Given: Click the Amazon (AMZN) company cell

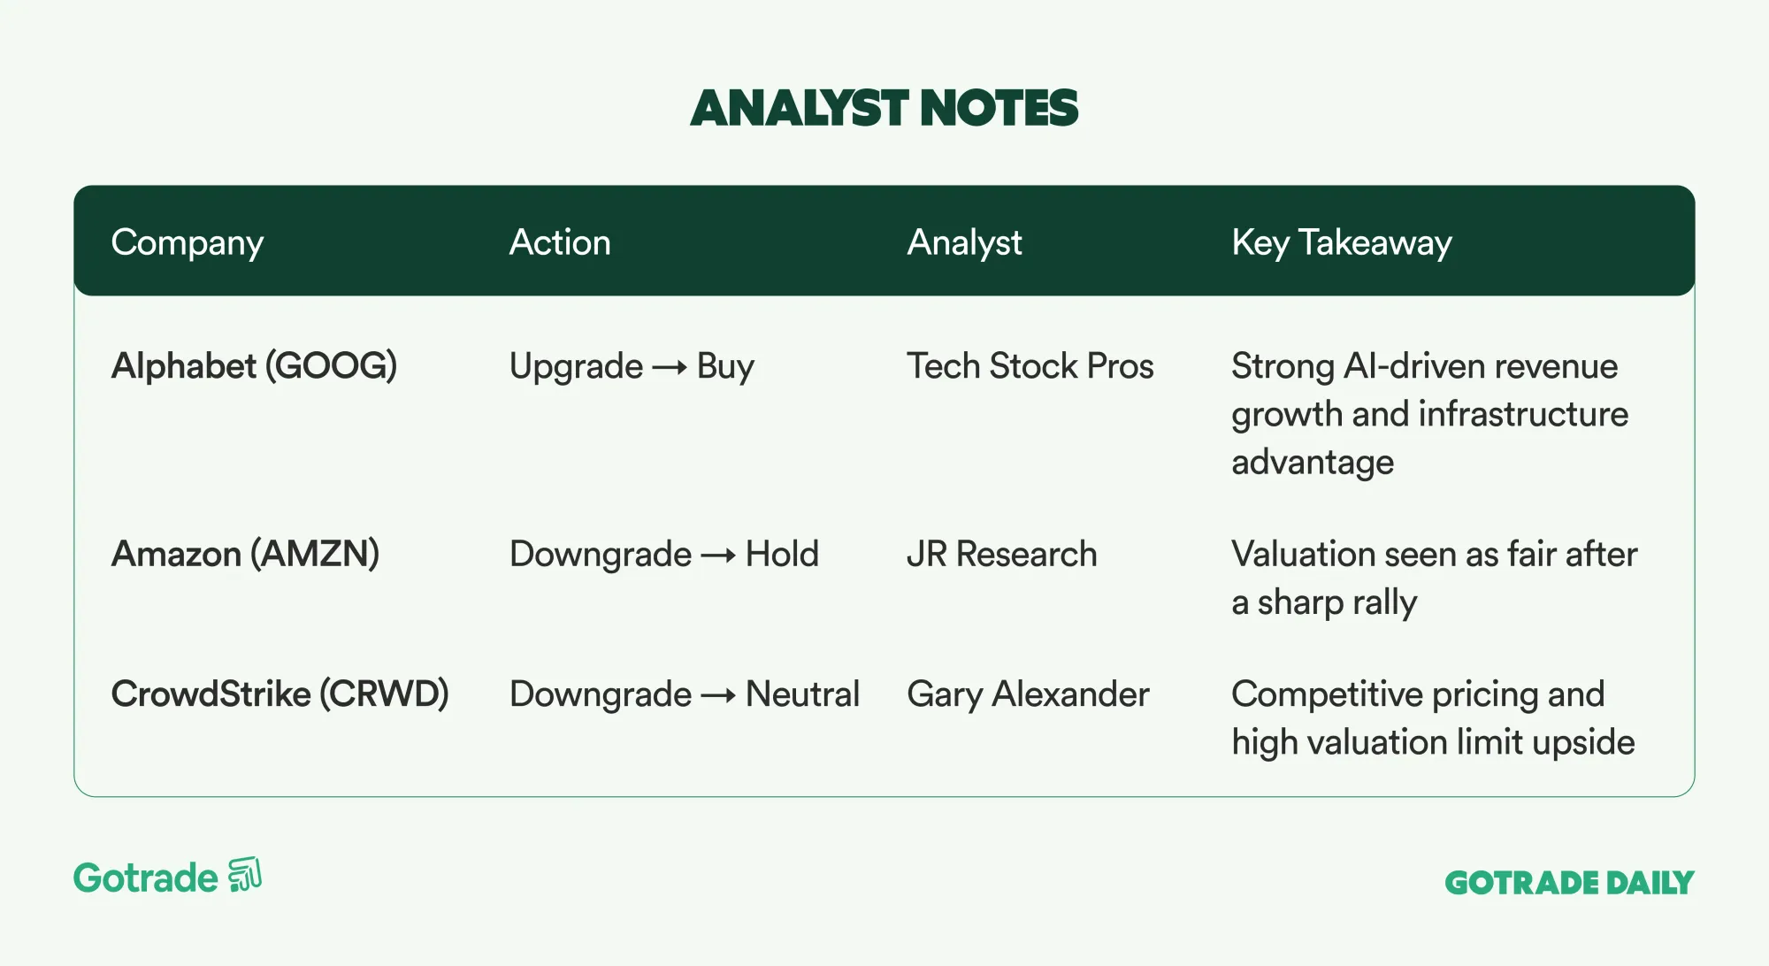Looking at the screenshot, I should pyautogui.click(x=245, y=554).
